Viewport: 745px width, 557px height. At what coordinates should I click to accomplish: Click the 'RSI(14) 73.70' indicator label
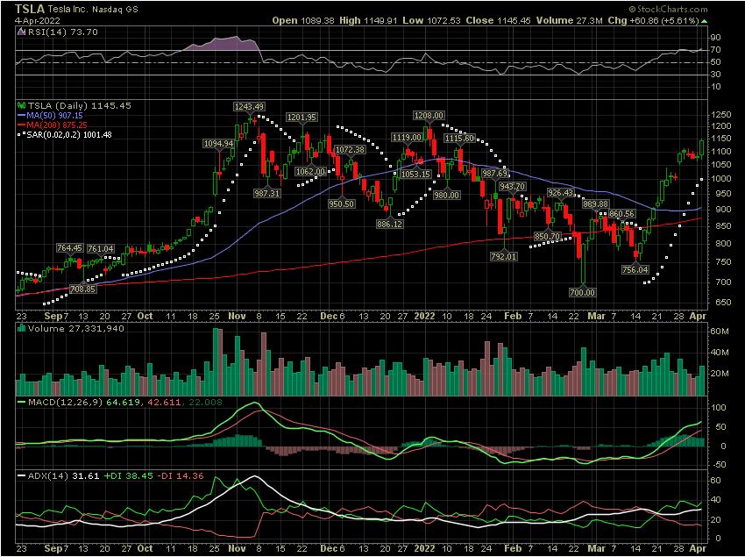click(x=62, y=32)
